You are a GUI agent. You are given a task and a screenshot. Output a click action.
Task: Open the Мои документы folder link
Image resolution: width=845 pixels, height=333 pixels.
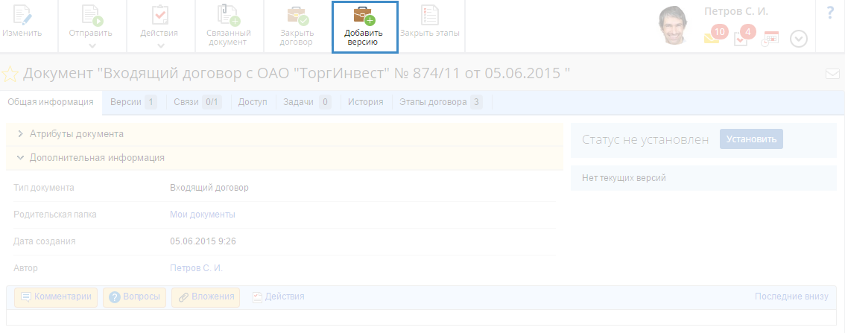click(x=203, y=215)
